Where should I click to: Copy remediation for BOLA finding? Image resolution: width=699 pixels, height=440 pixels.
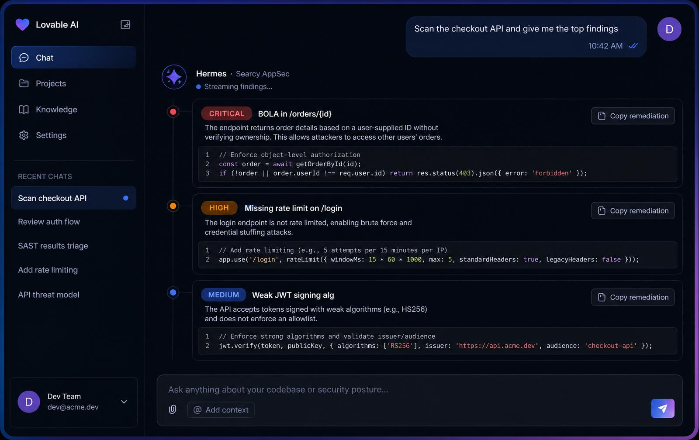pos(633,116)
